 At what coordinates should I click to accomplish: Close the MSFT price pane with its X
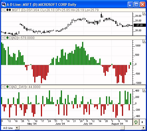click(3, 10)
